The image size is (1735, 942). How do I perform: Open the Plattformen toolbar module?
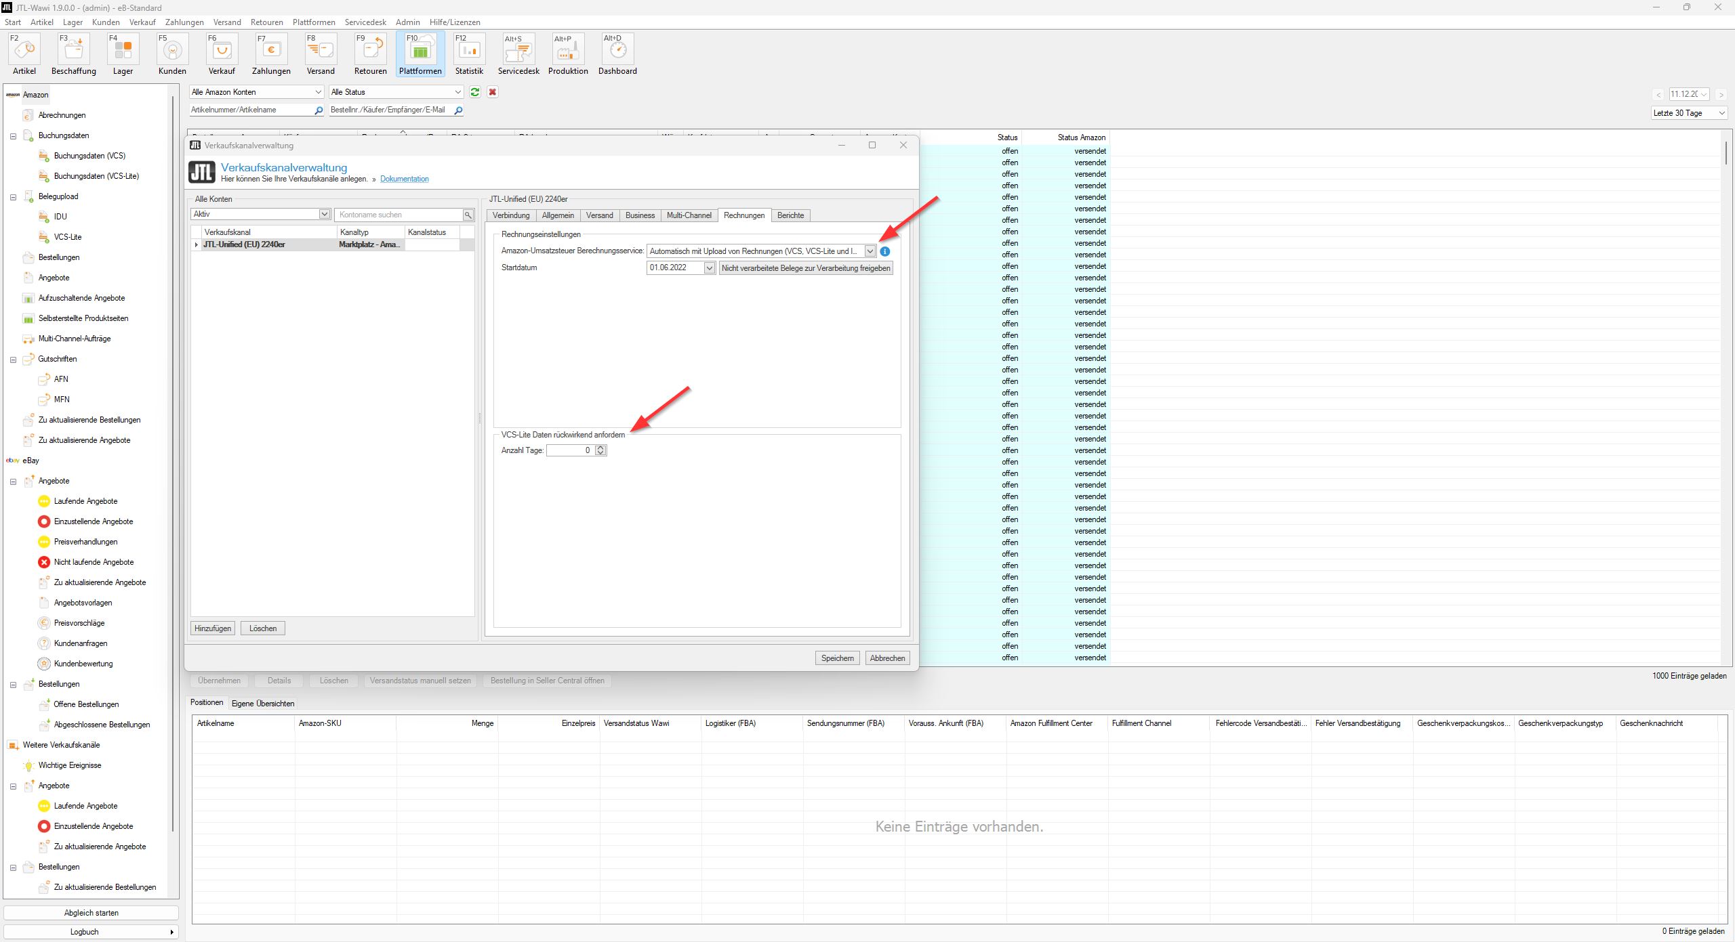[420, 55]
